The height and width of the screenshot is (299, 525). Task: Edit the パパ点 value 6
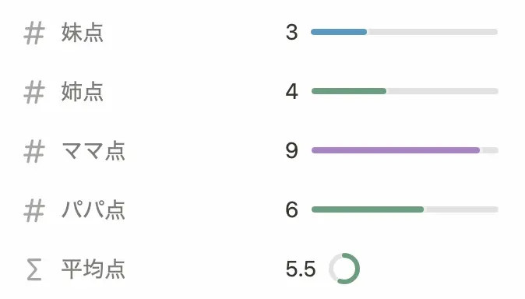291,209
